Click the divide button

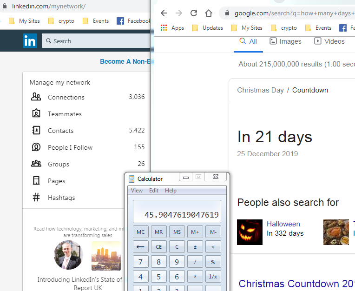click(195, 262)
